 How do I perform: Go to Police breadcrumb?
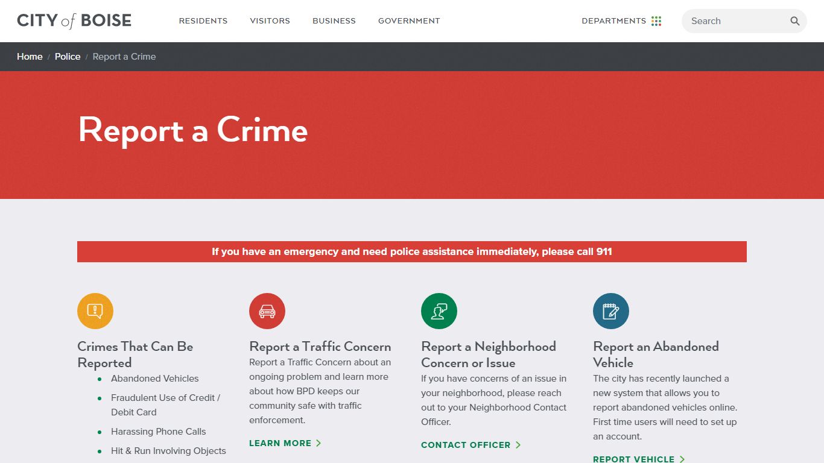68,57
